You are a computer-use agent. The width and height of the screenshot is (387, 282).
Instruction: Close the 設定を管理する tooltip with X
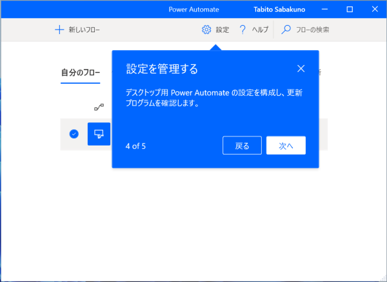coord(301,68)
